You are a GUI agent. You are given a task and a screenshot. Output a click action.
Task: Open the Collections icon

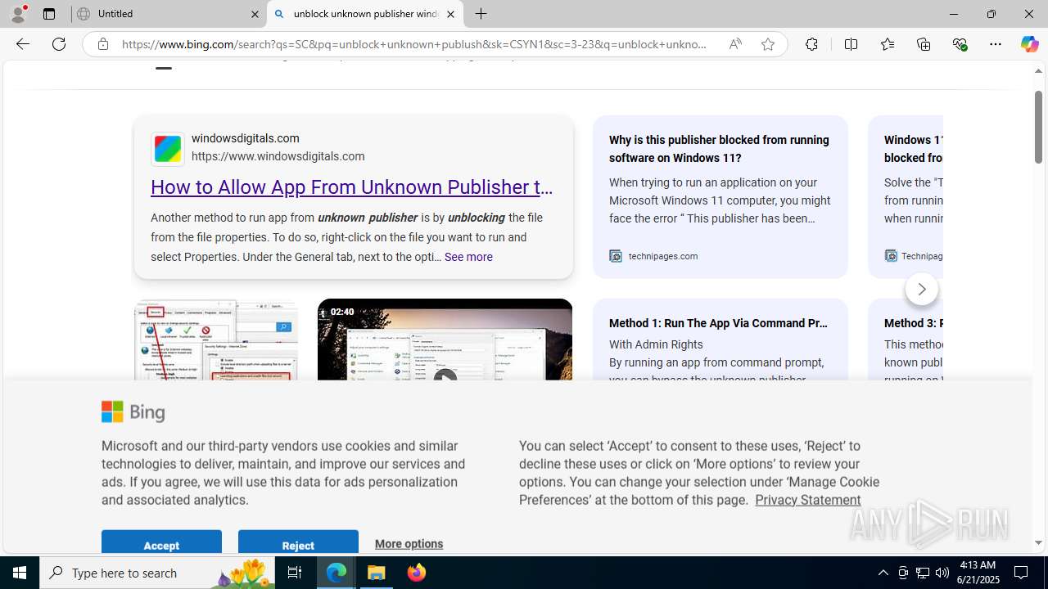pyautogui.click(x=924, y=44)
